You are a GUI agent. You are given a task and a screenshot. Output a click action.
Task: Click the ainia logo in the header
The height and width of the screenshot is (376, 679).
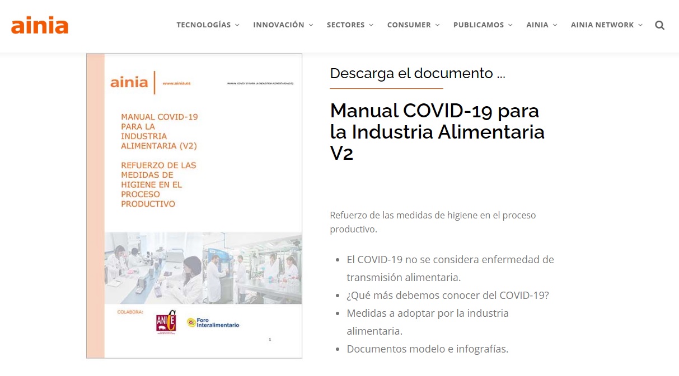(x=40, y=26)
